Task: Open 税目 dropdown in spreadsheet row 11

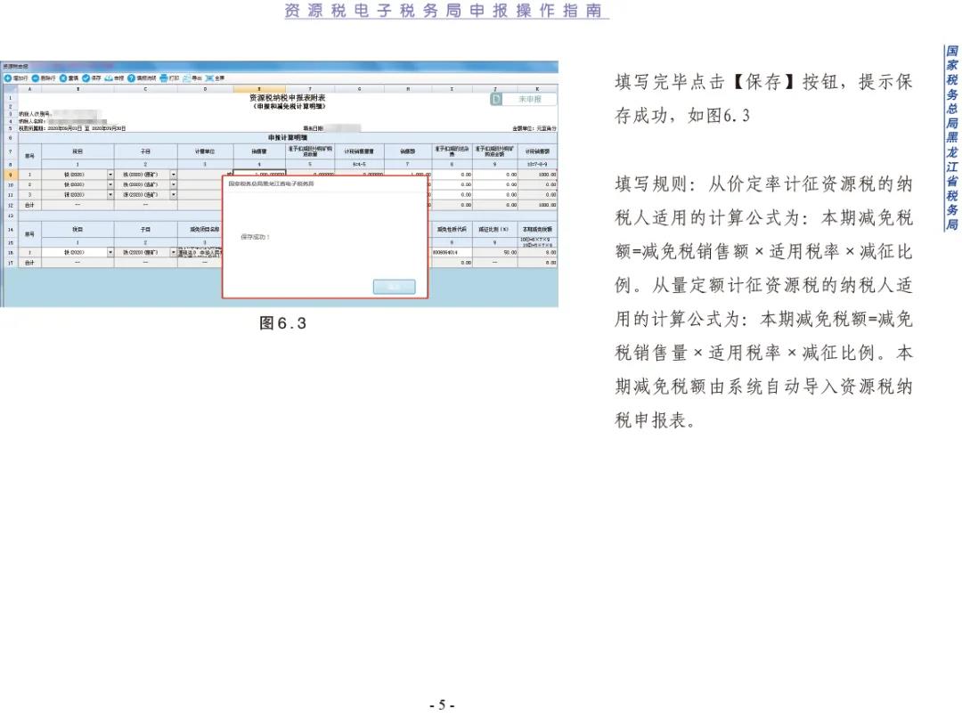Action: (x=110, y=194)
